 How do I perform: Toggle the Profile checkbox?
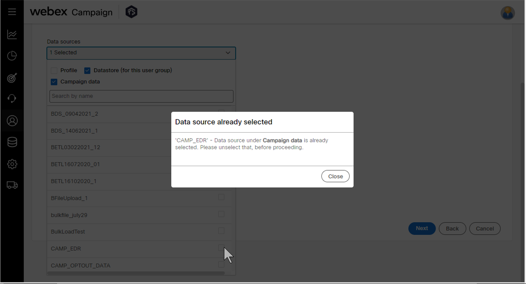click(x=54, y=71)
